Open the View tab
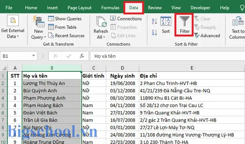 176,8
